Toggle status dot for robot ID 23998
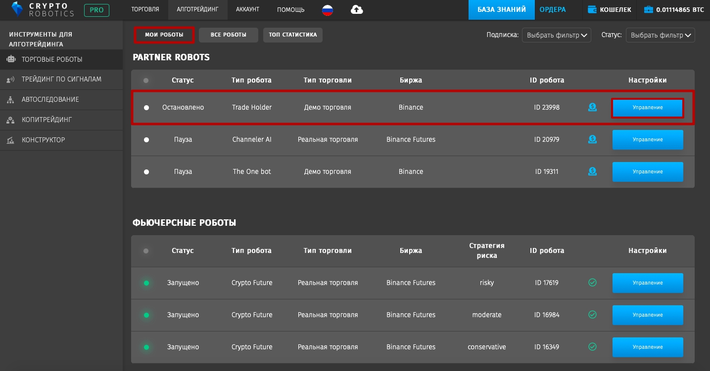Screen dimensions: 710x371 [x=146, y=108]
